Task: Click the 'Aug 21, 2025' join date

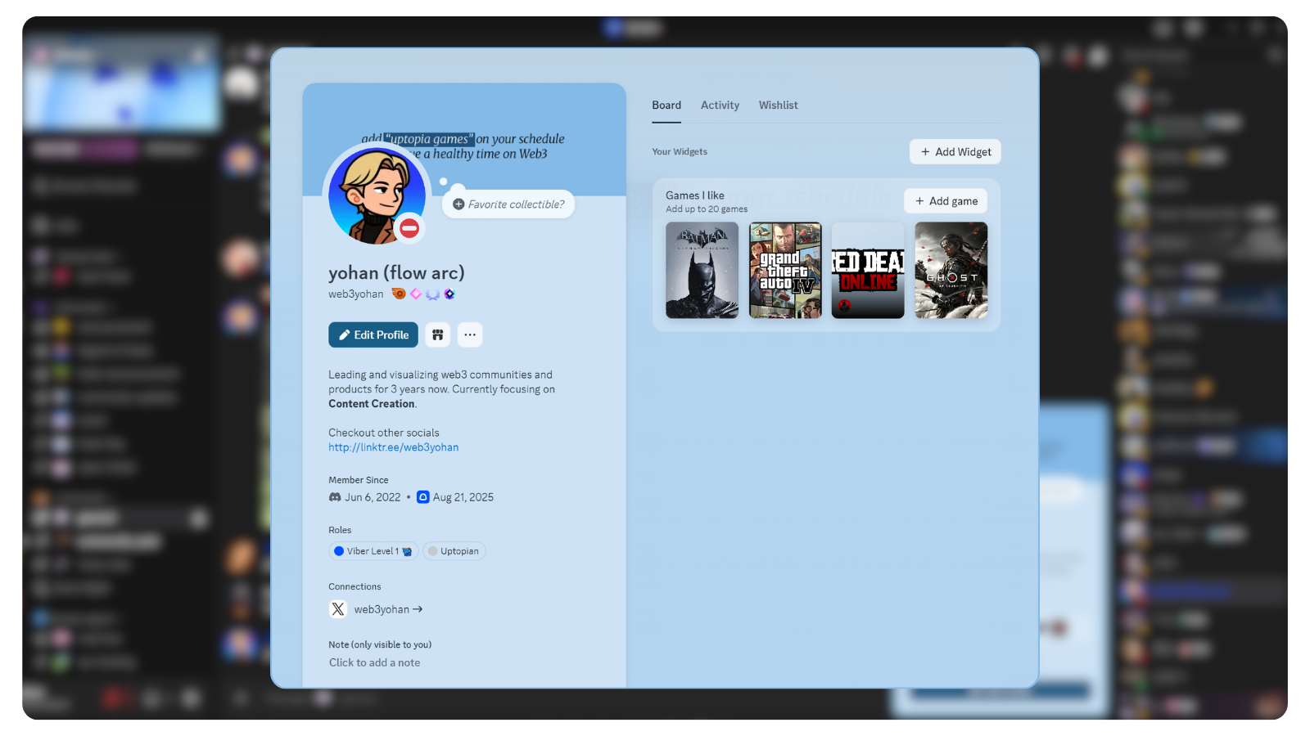Action: tap(463, 497)
